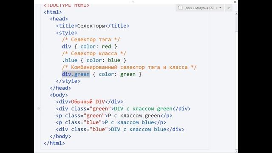This screenshot has height=153, width=272.
Task: Click the text DIV с классом green
Action: tap(143, 109)
